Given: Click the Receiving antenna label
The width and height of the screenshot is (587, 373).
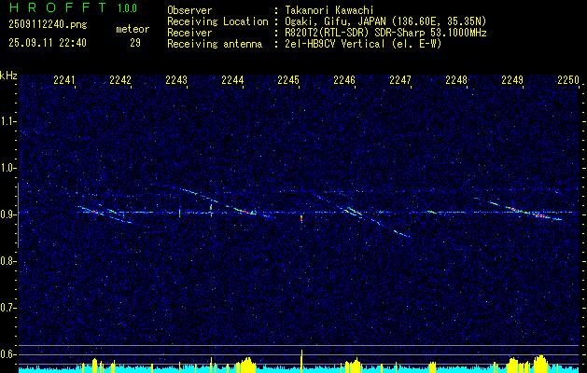Looking at the screenshot, I should [x=215, y=44].
